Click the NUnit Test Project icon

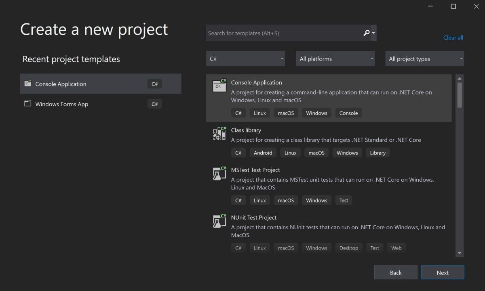tap(219, 221)
